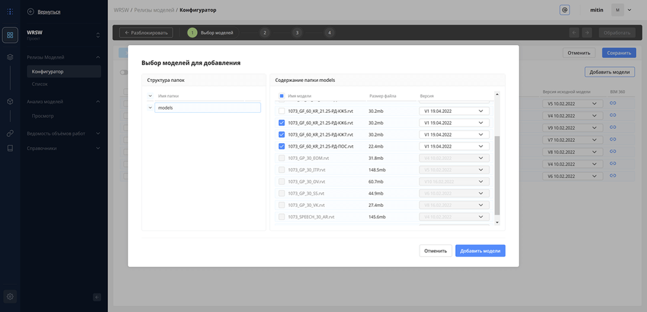Select Список in sidebar
The width and height of the screenshot is (647, 312).
click(x=39, y=84)
